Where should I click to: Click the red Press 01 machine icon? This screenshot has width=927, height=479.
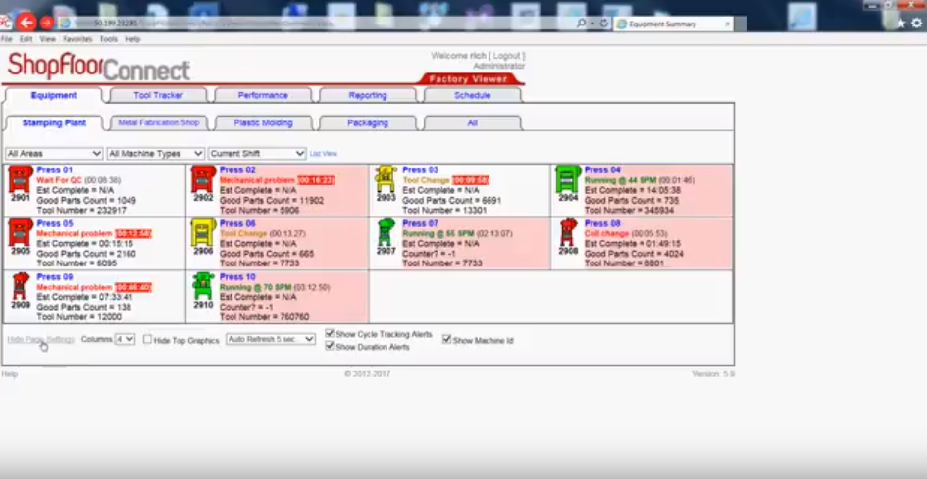point(20,179)
